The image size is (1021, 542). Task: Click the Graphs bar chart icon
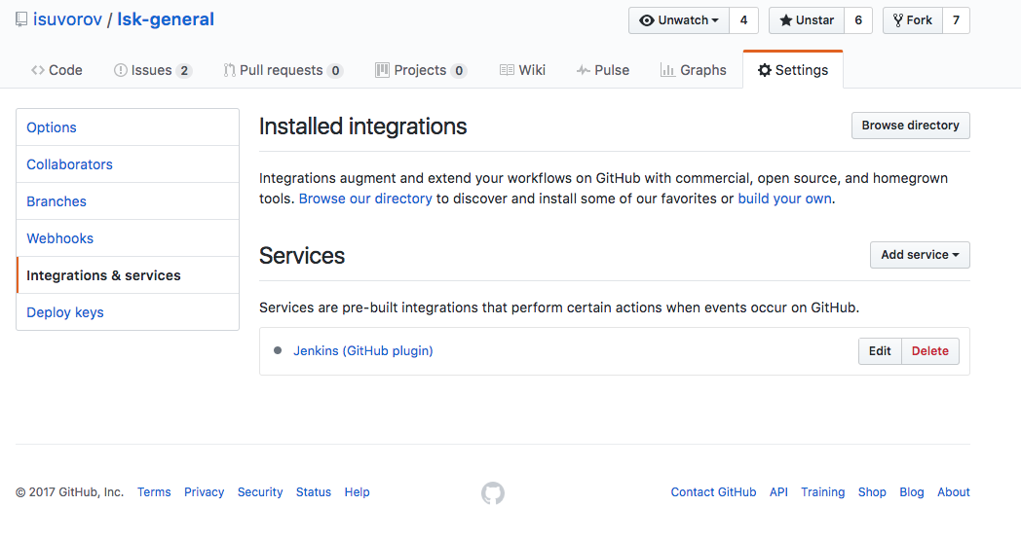[x=667, y=70]
